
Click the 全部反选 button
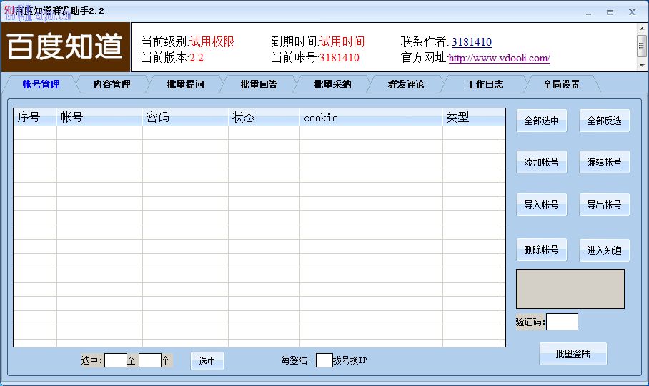pyautogui.click(x=604, y=121)
